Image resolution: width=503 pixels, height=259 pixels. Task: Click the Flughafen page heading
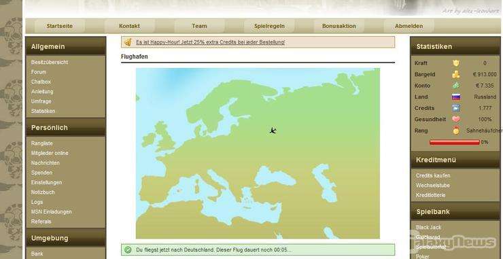pos(135,56)
